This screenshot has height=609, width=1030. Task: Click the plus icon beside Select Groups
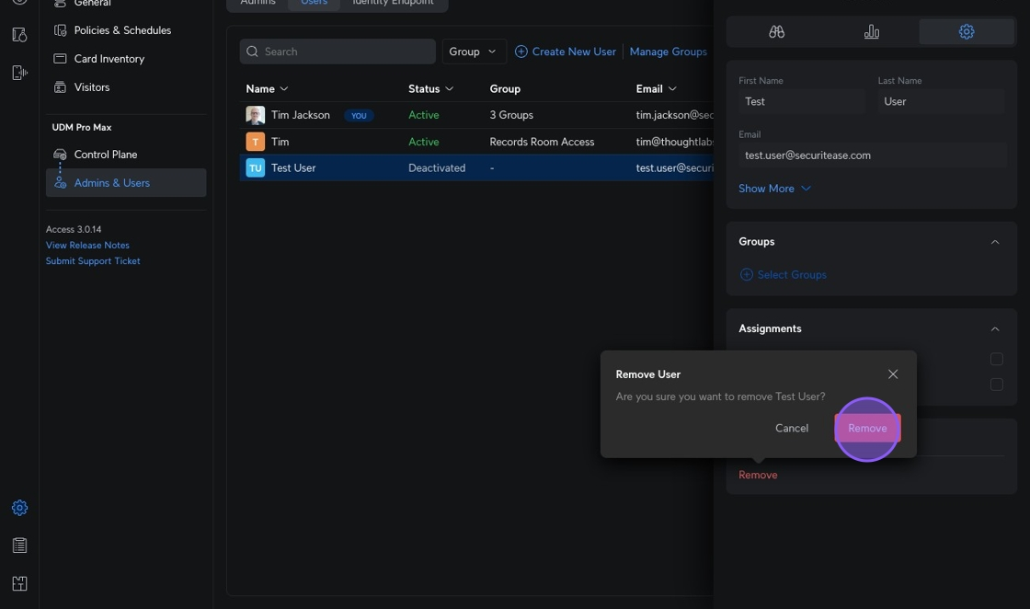pos(746,274)
